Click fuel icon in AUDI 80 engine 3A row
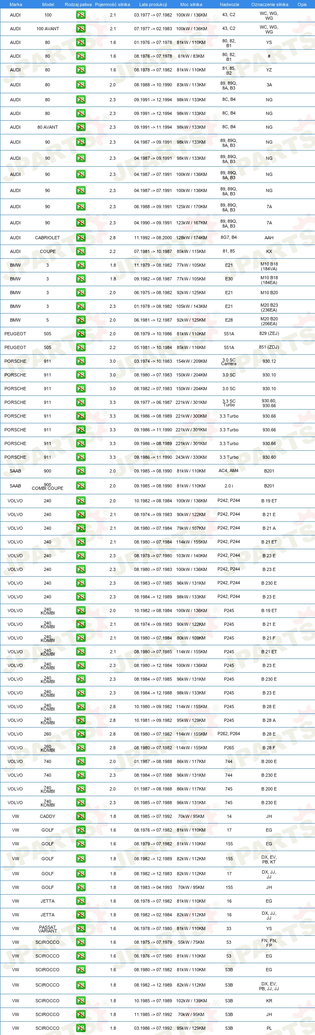315x1035 pixels. click(x=81, y=85)
